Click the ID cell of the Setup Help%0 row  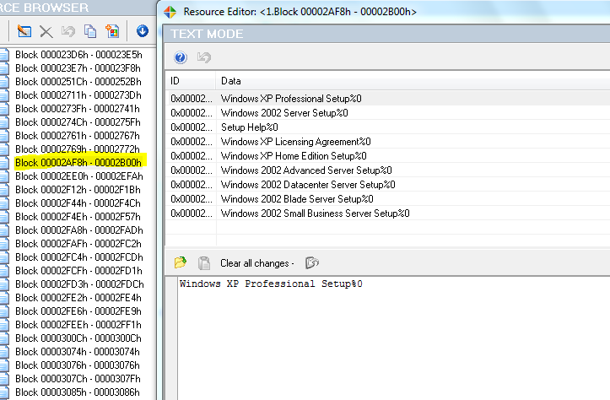(191, 127)
